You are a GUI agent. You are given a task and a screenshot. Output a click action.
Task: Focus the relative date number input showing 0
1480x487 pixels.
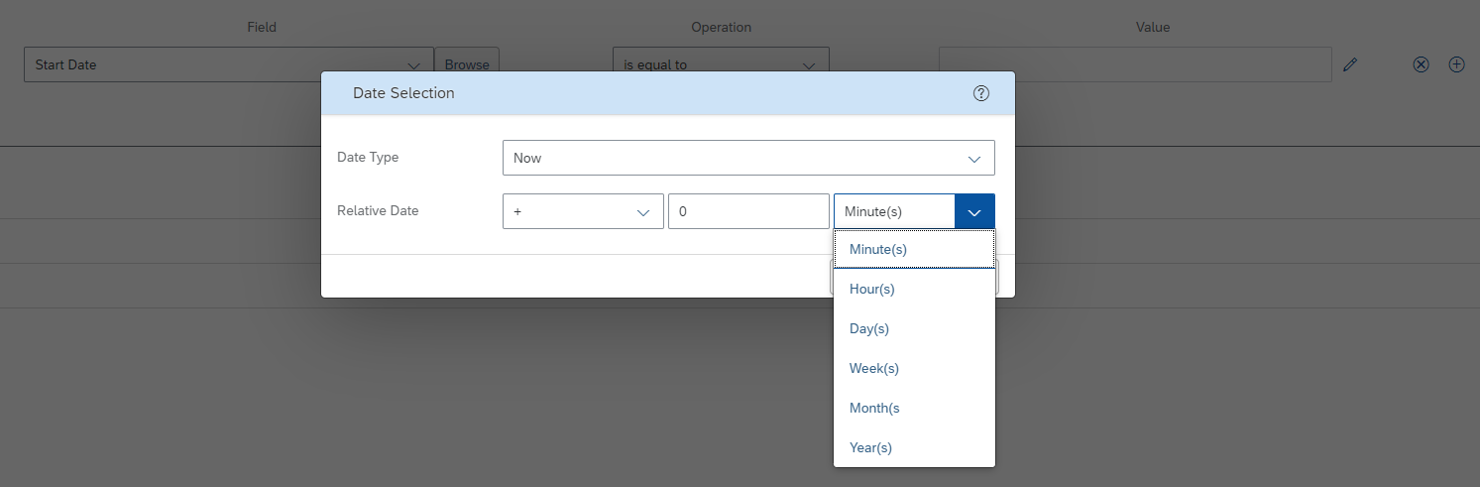click(x=748, y=211)
